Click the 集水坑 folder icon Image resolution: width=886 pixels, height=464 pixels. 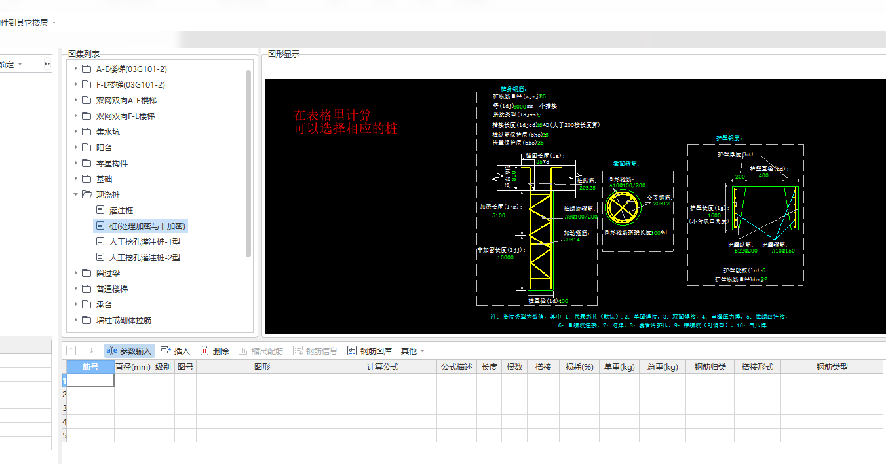click(87, 132)
